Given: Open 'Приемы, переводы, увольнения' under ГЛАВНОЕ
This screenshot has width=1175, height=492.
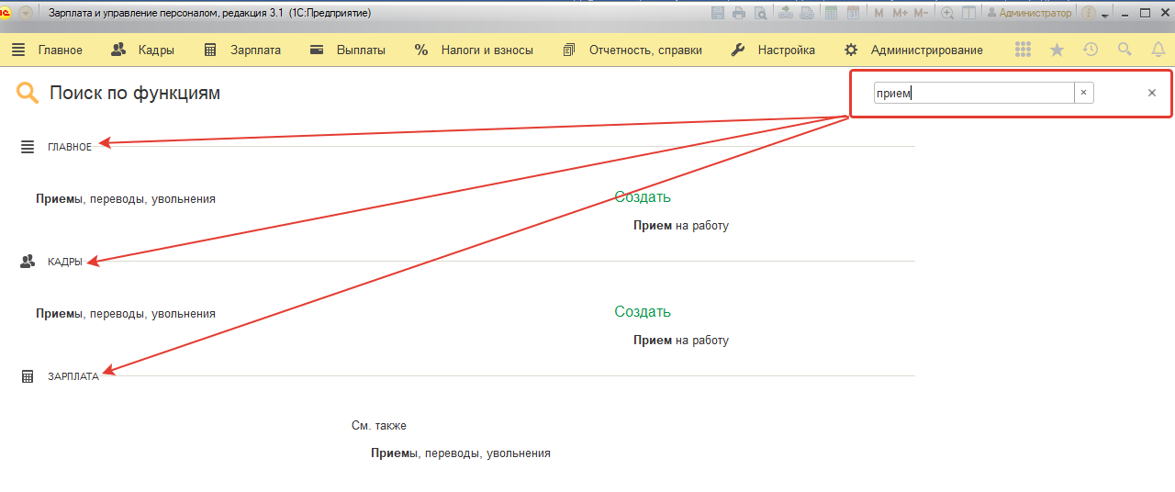Looking at the screenshot, I should pyautogui.click(x=126, y=198).
